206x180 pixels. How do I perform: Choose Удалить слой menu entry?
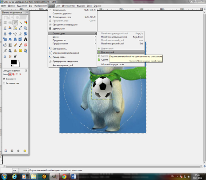(72, 29)
